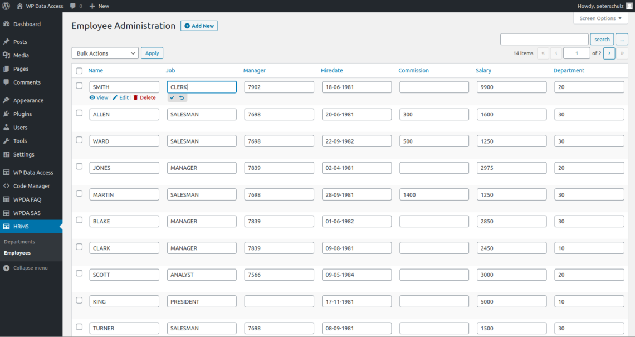Go to next page with the arrow icon

click(x=609, y=52)
